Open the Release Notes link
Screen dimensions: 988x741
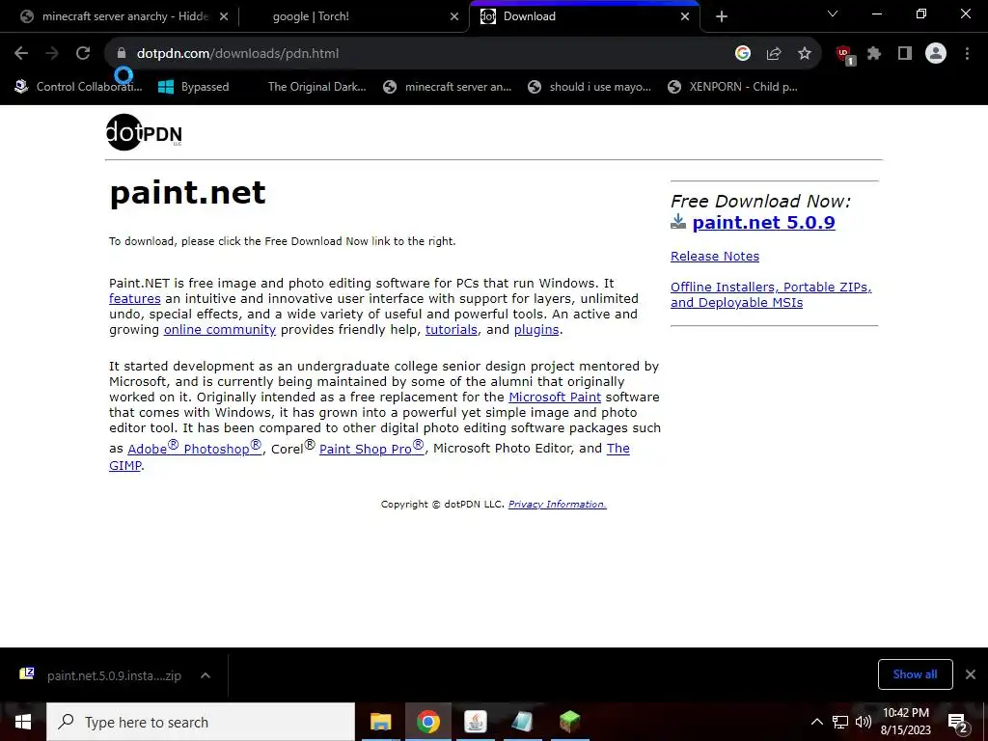pos(715,256)
